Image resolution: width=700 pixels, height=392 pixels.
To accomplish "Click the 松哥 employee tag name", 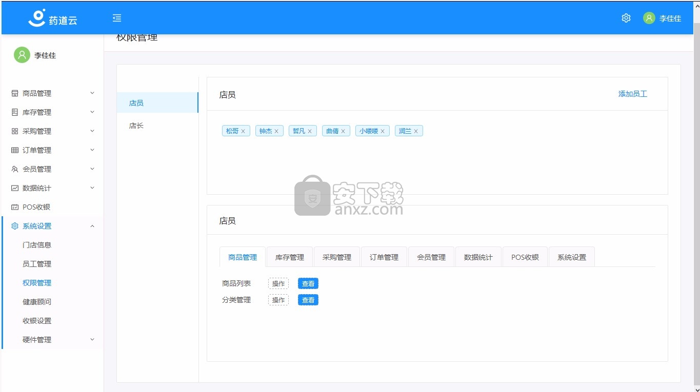I will (x=232, y=131).
